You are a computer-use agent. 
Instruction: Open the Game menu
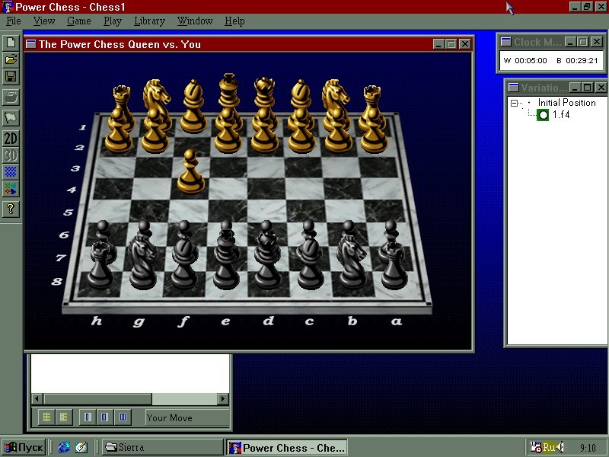click(x=78, y=21)
